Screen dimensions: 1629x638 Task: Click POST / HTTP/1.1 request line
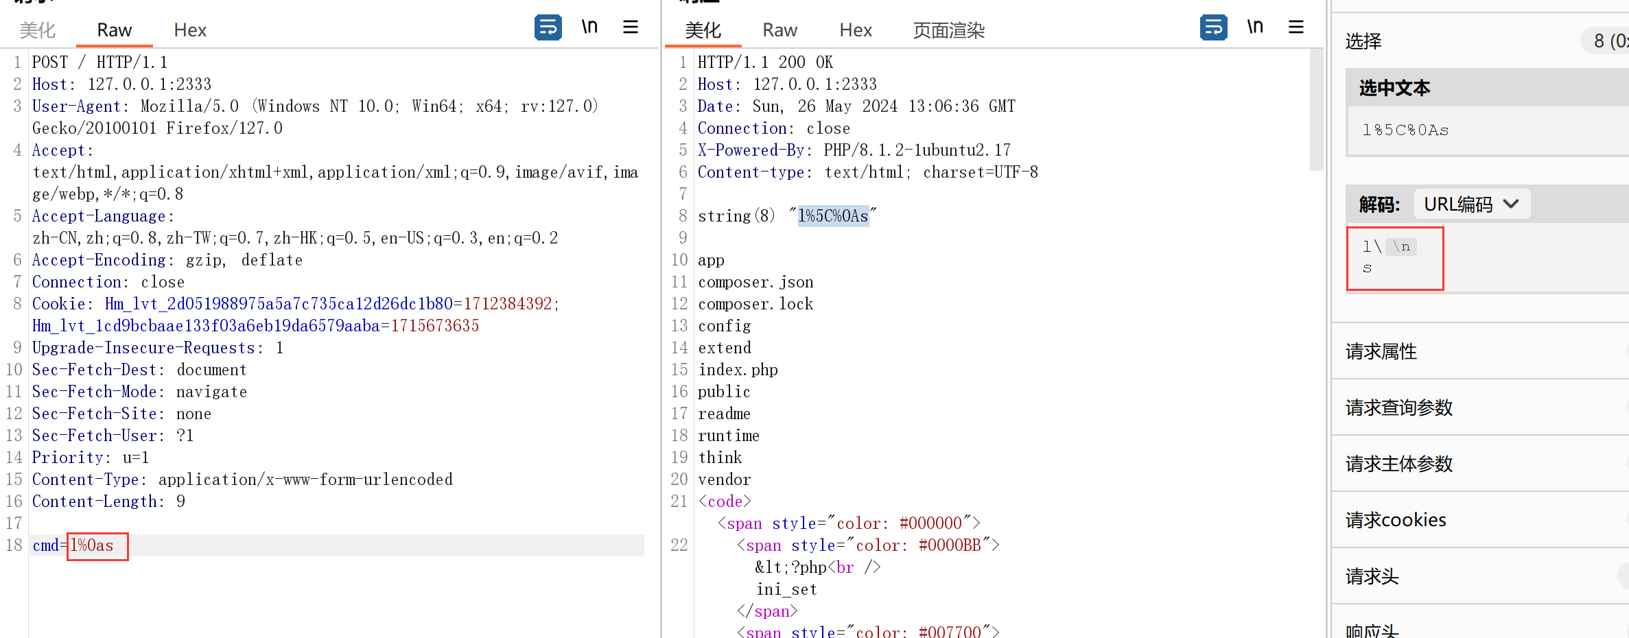pos(100,62)
